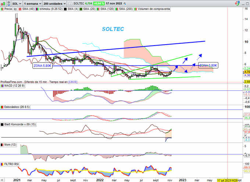Screen dimensions: 250x182
Task: Click the SOLTEC chart title text
Action: 113,29
